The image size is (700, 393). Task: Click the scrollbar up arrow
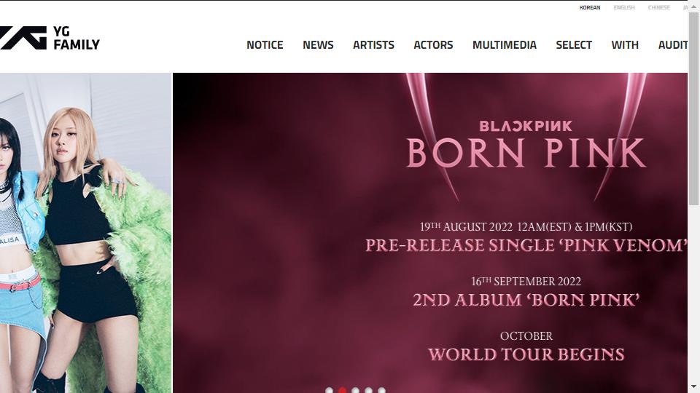(x=693, y=7)
